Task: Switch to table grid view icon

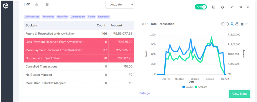Action: [x=47, y=4]
